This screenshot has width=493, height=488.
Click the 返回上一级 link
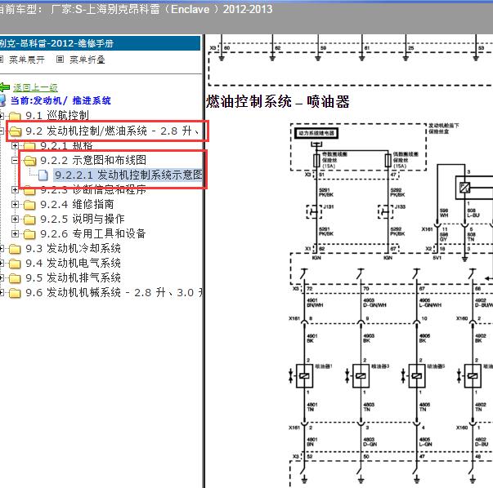tap(35, 87)
